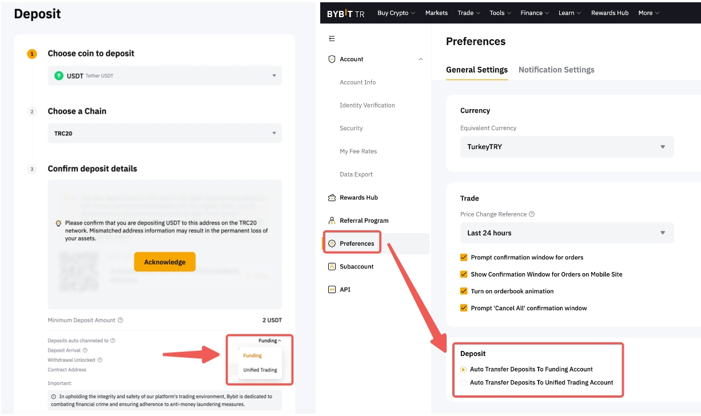701x416 pixels.
Task: Uncheck Prompt confirmation window for orders
Action: [x=464, y=258]
